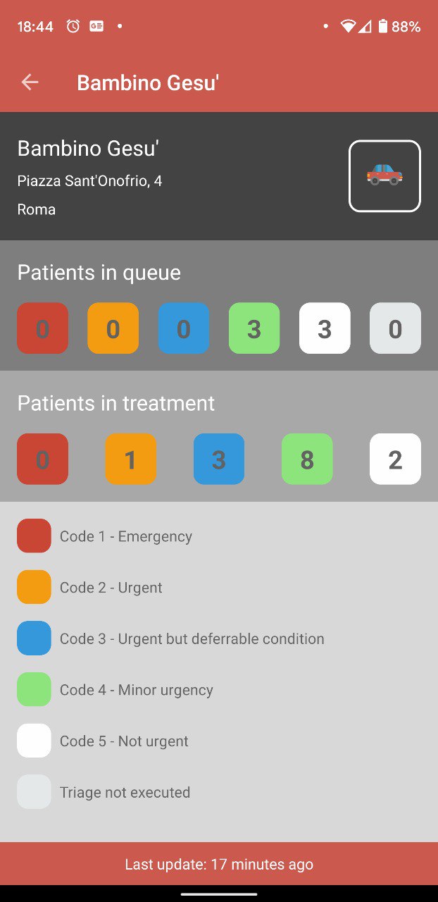This screenshot has height=902, width=438.
Task: Select green minor urgency queue count 3
Action: (254, 328)
